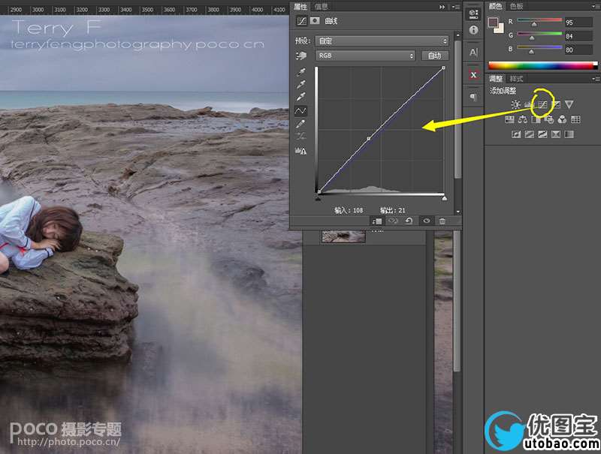
Task: Add a Channel Mixer adjustment layer
Action: coord(562,119)
